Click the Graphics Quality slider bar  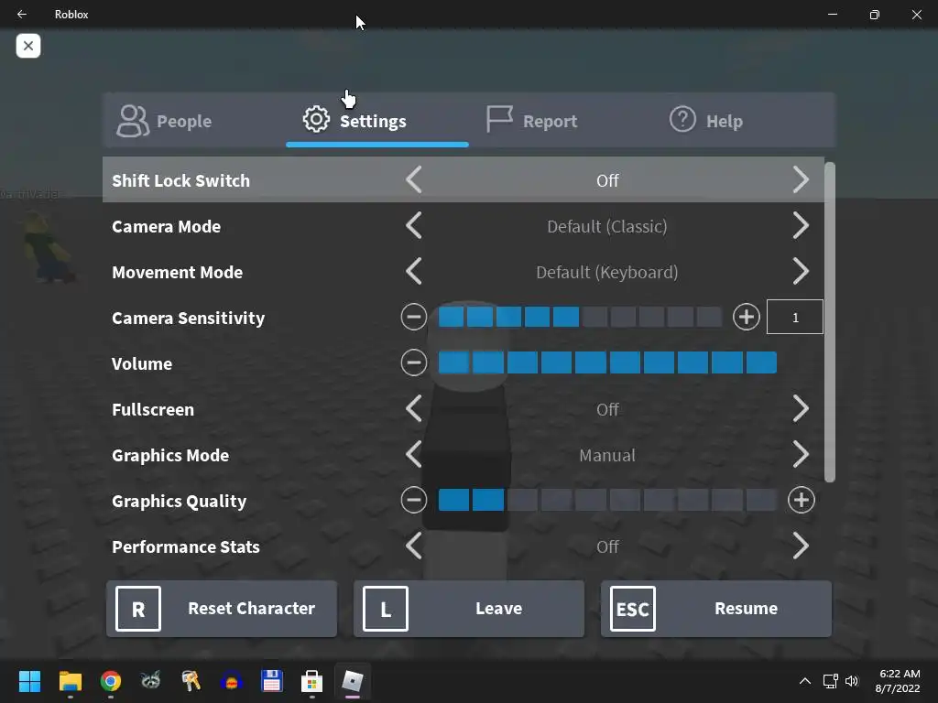pyautogui.click(x=608, y=501)
